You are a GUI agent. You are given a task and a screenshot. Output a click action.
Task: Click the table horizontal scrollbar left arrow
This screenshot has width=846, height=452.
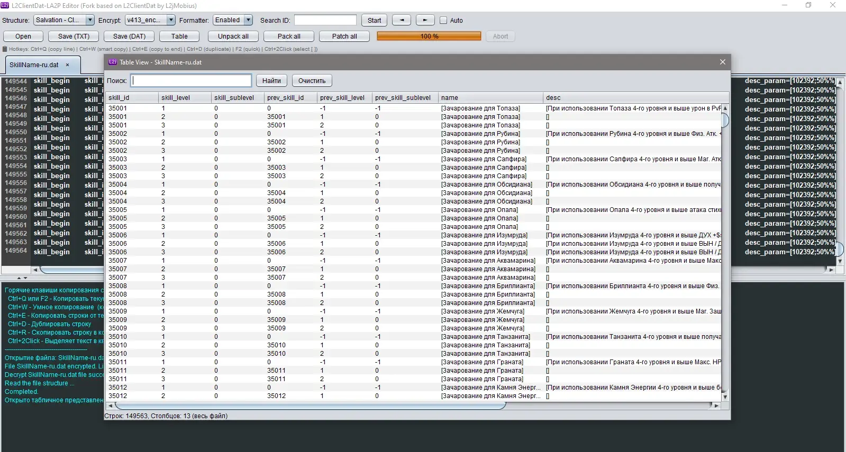point(110,405)
